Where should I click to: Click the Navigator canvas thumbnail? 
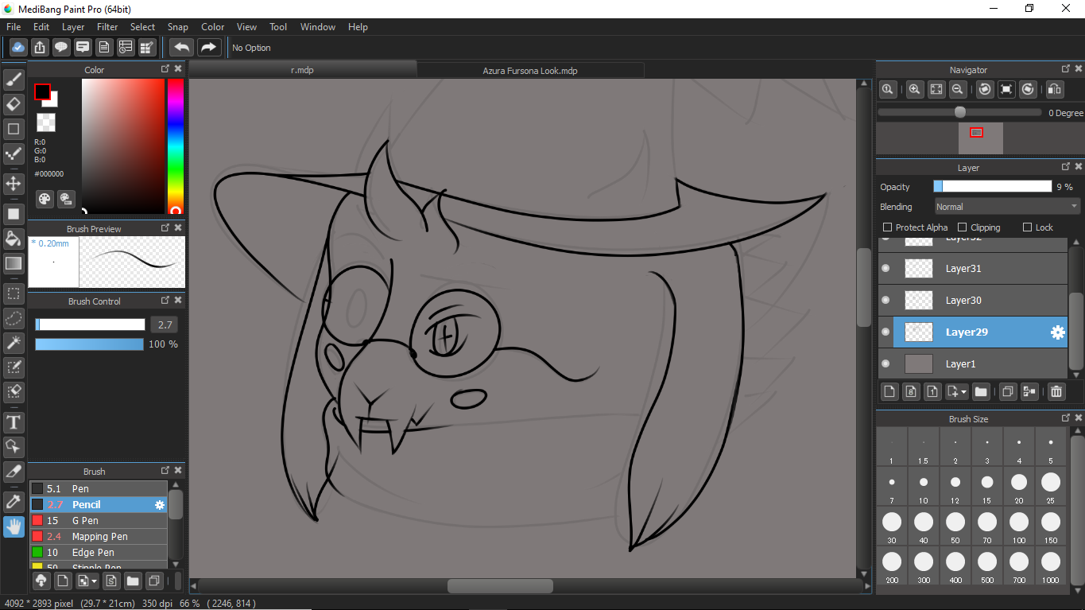980,138
